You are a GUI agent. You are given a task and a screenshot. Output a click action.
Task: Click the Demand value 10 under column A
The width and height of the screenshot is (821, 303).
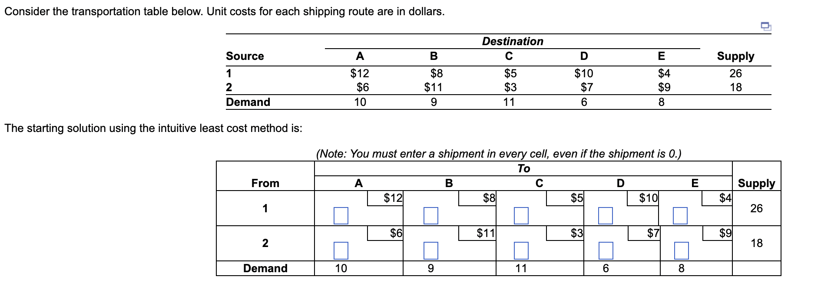[341, 268]
